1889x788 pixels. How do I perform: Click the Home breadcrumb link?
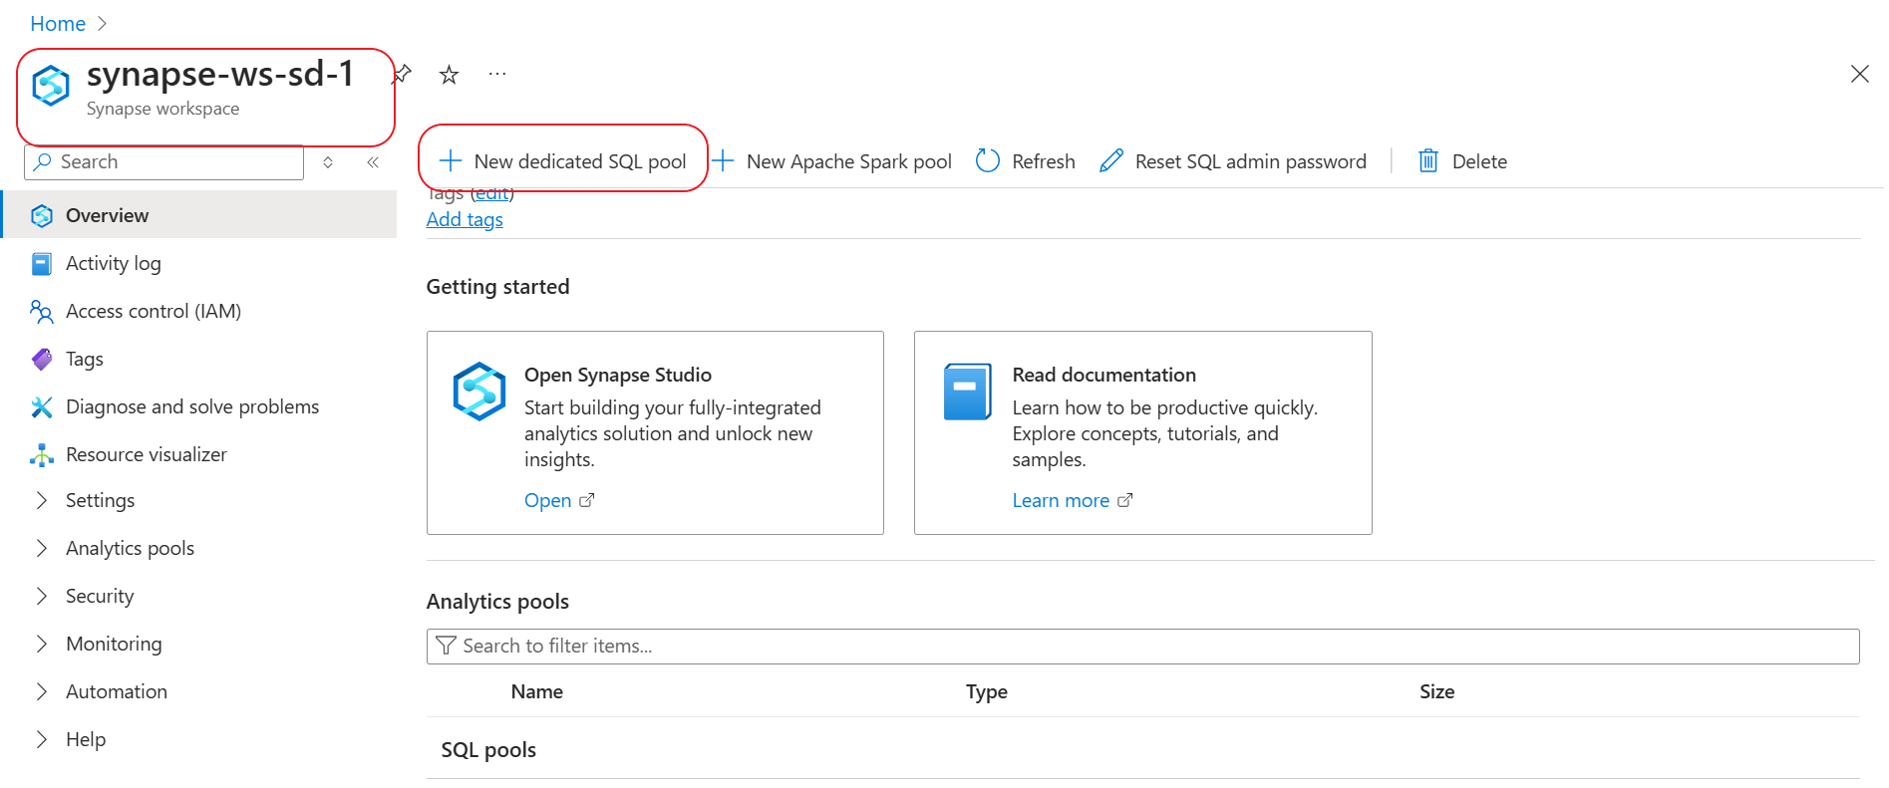click(x=58, y=24)
